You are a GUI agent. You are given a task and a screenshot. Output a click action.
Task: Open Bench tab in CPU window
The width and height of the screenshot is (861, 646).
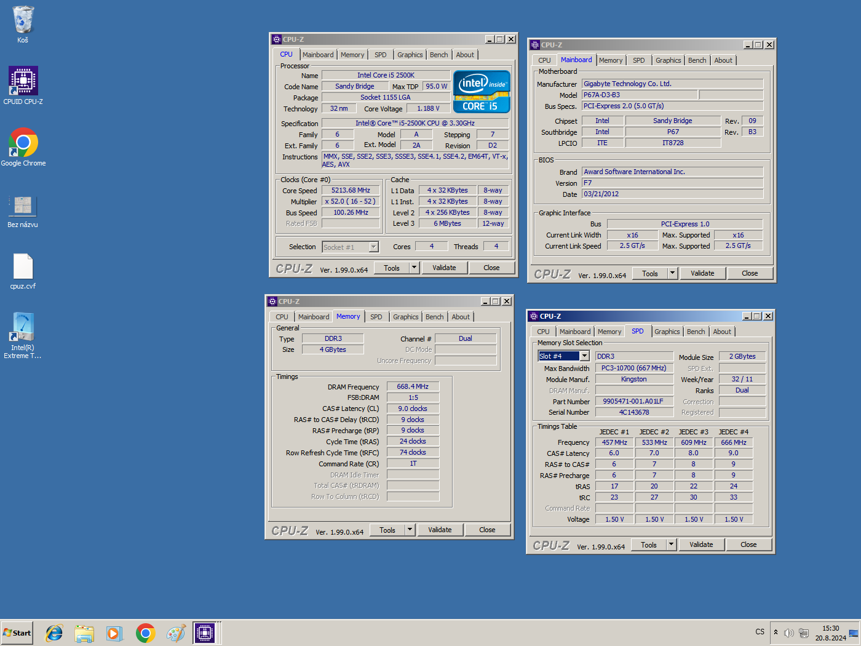point(439,55)
